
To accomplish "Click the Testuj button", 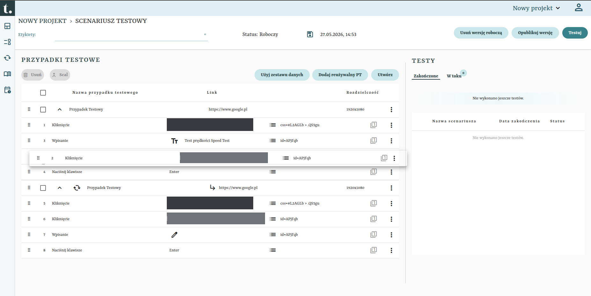I will (x=575, y=33).
